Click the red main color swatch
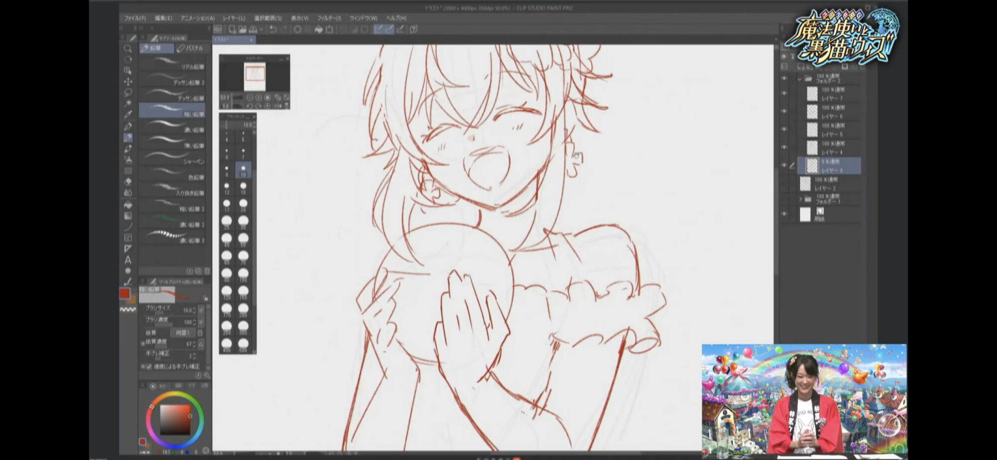The image size is (997, 460). 124,294
